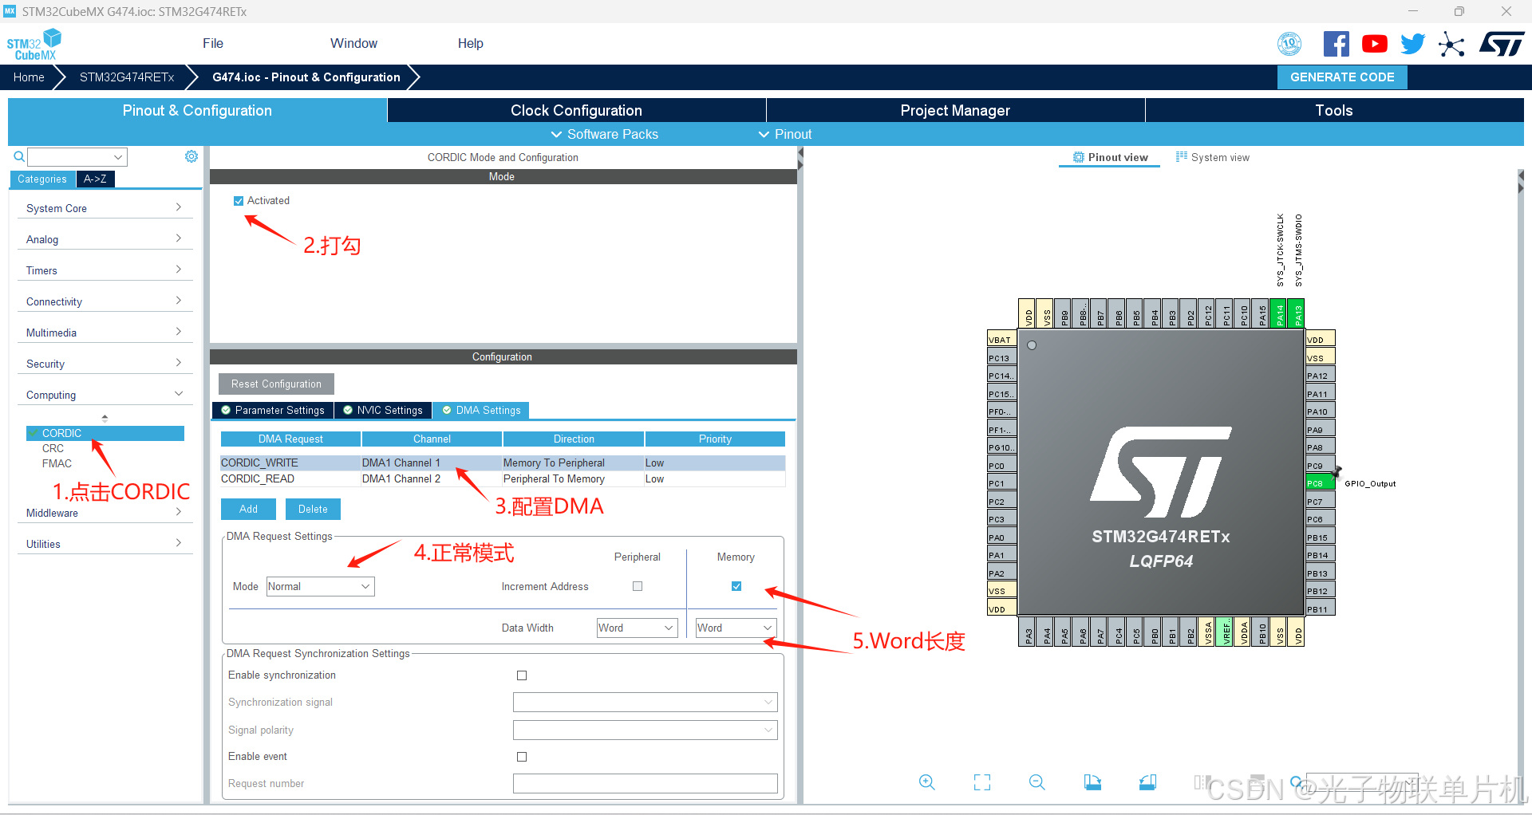Open Memory Data Width dropdown
1532x815 pixels.
pyautogui.click(x=736, y=628)
